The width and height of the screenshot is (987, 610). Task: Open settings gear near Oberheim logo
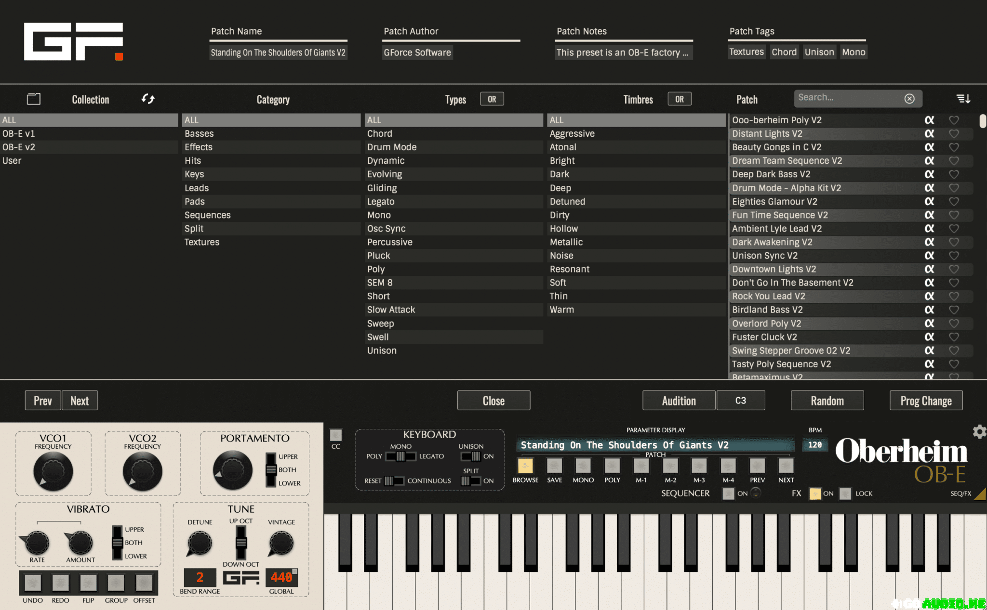click(x=979, y=431)
